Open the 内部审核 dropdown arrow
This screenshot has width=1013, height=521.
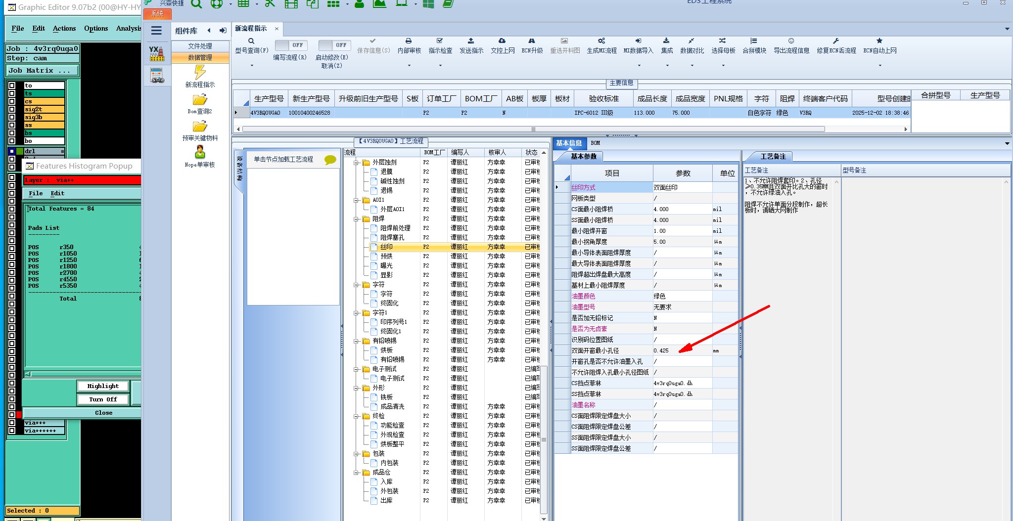tap(409, 65)
